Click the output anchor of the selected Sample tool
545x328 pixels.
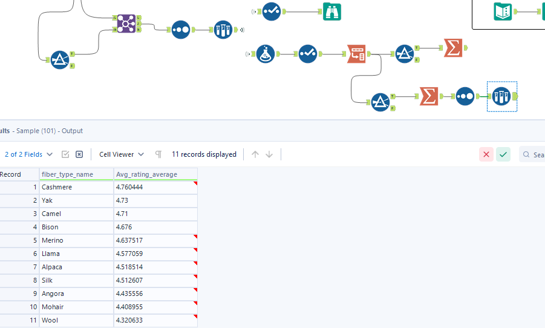pos(515,96)
